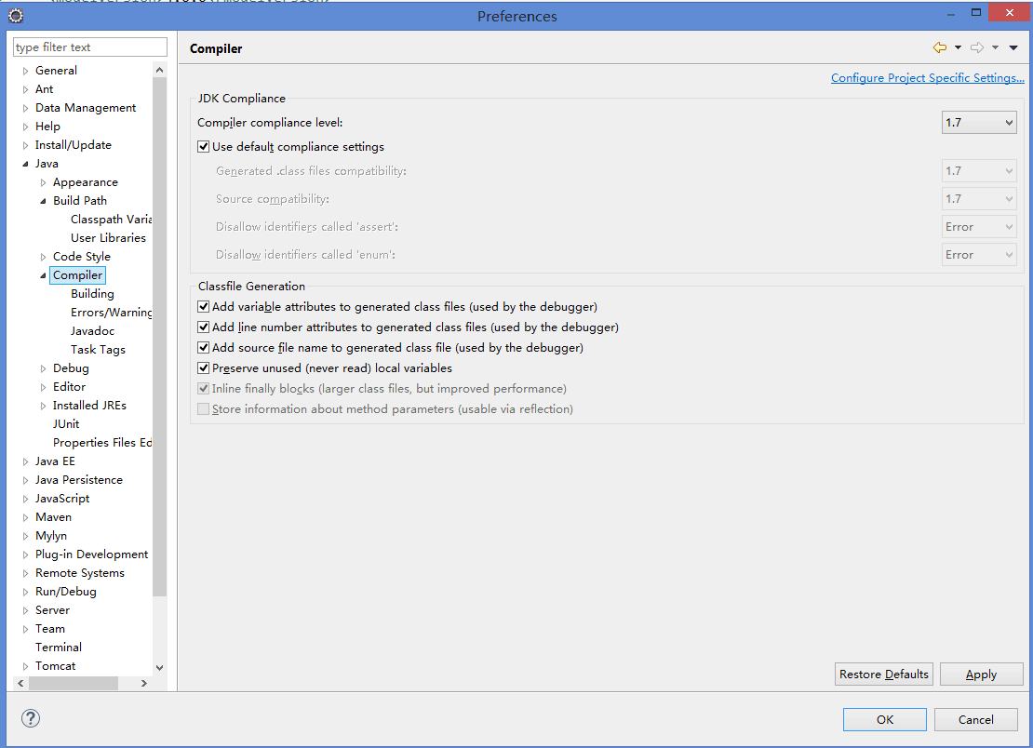Select the Appearance tree item

(x=86, y=182)
